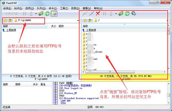The width and height of the screenshot is (172, 111).
Task: Click the remote pane pause button
Action: (104, 14)
